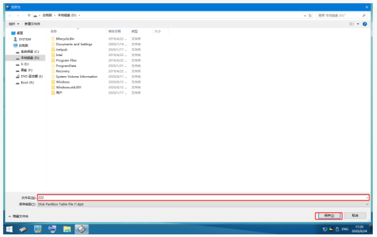
Task: Click the Windows Start button
Action: point(9,229)
